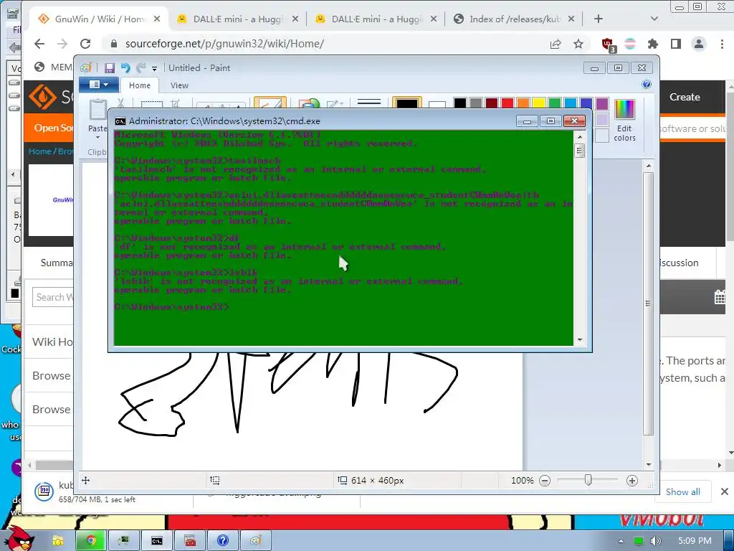The image size is (734, 551).
Task: Open the Help taskbar icon
Action: (223, 541)
